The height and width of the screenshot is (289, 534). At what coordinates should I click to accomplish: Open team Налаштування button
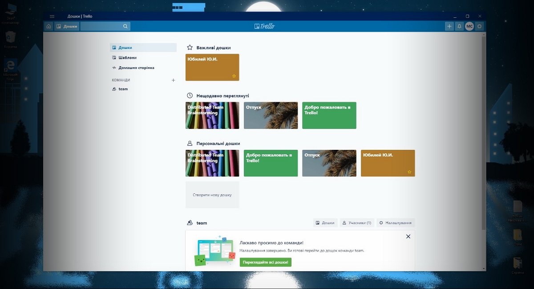(396, 223)
